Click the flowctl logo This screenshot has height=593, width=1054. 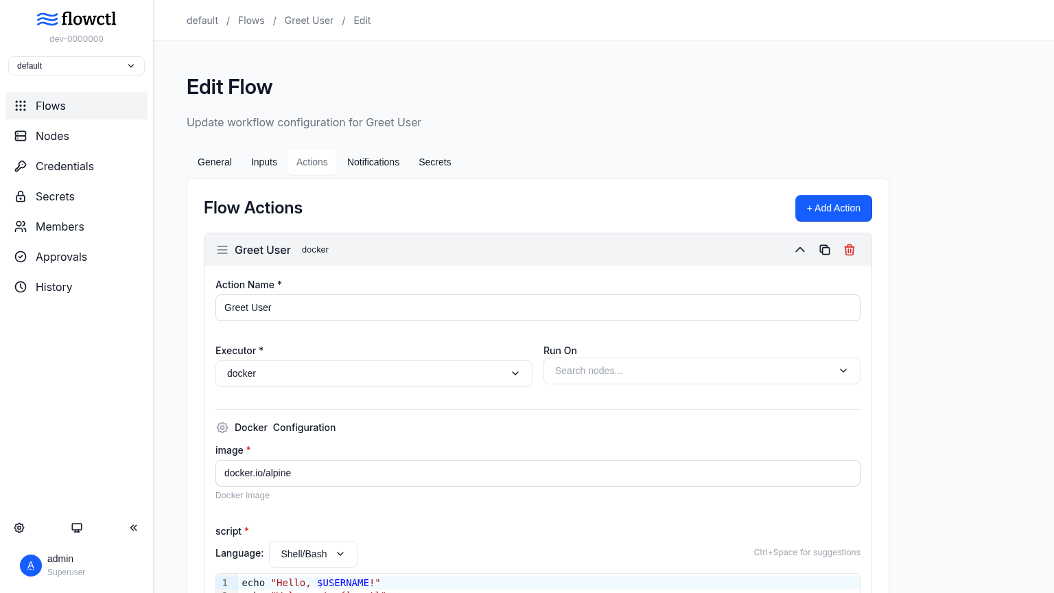[76, 19]
